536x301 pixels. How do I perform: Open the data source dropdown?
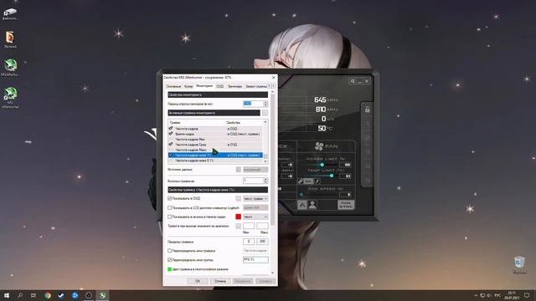[255, 170]
